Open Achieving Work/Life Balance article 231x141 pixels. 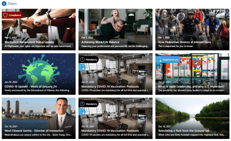click(x=100, y=42)
